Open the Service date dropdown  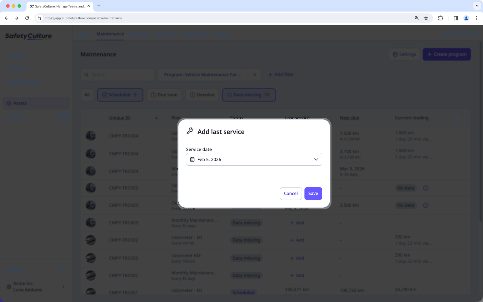(254, 159)
